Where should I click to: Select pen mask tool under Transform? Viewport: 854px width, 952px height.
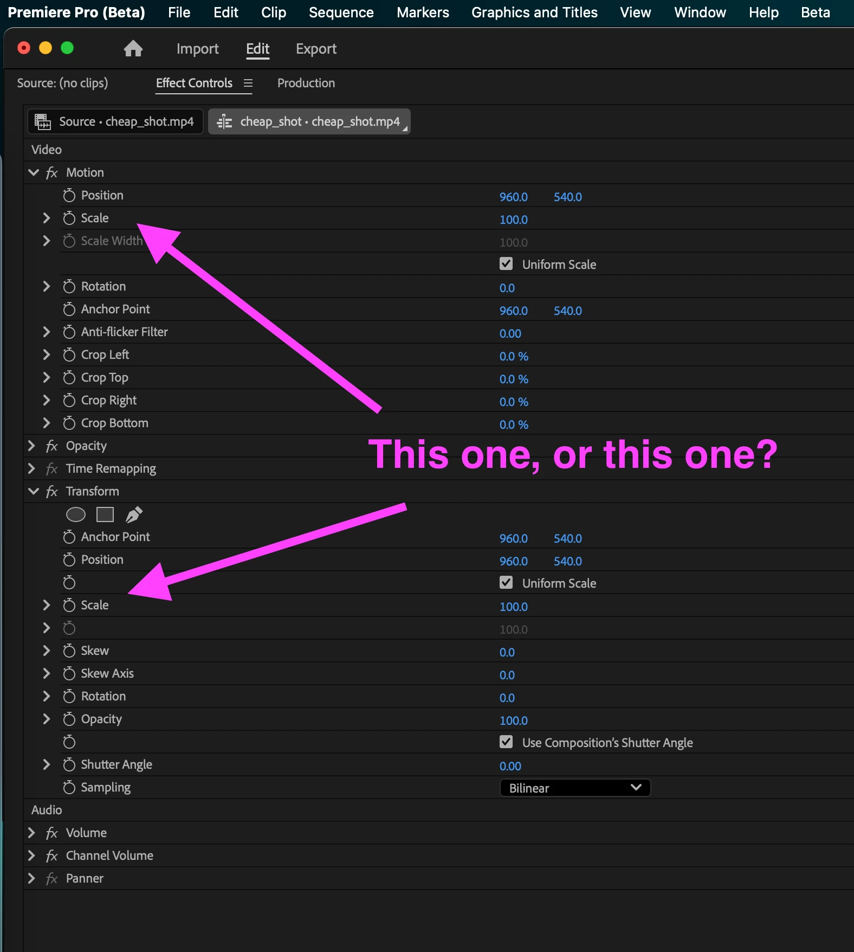tap(134, 514)
